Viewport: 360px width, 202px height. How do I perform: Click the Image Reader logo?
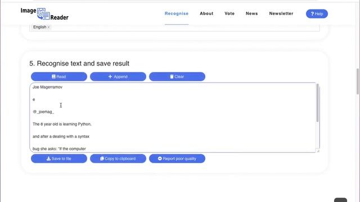[44, 13]
